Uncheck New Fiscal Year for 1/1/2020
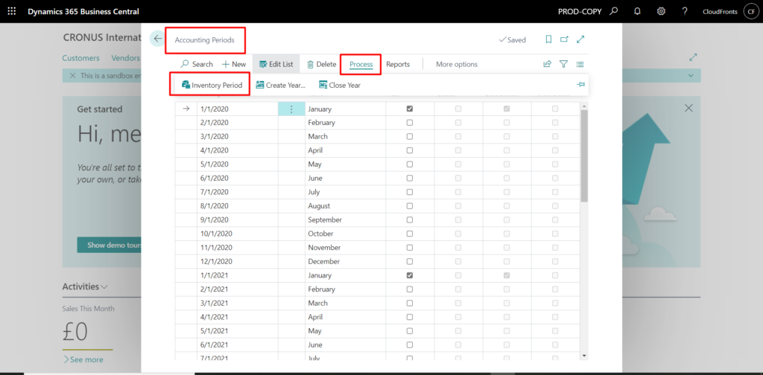Image resolution: width=763 pixels, height=375 pixels. click(x=409, y=109)
